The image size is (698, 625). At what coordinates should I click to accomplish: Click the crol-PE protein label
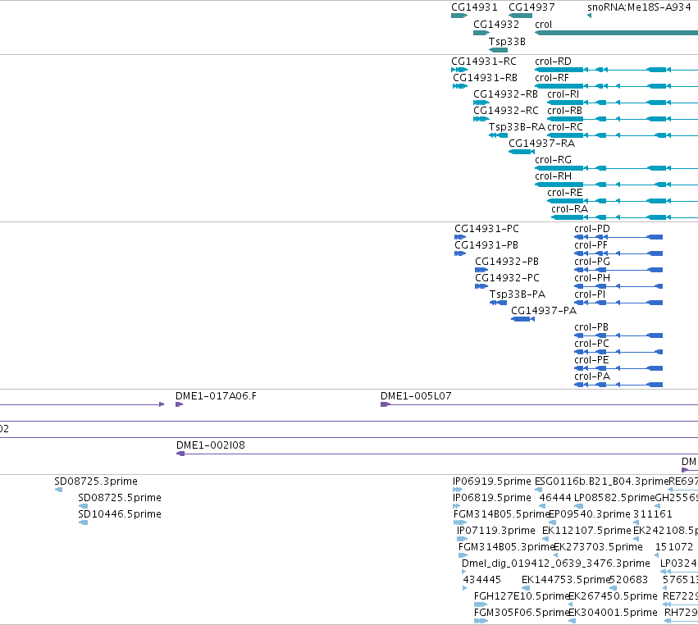coord(591,360)
